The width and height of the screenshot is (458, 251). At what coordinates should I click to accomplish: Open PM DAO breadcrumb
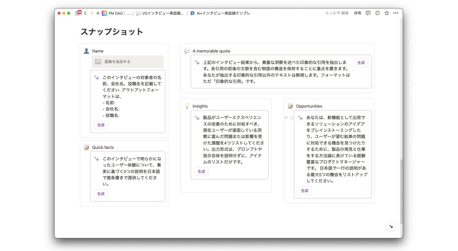click(115, 13)
